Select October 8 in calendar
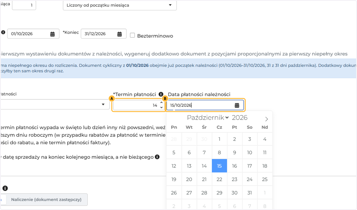 coord(219,152)
